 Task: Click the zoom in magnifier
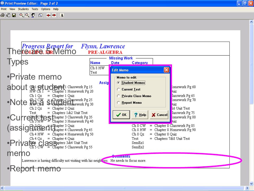21,15
